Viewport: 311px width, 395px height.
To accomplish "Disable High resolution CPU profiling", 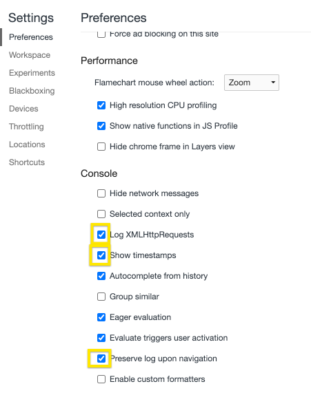I will click(x=101, y=105).
